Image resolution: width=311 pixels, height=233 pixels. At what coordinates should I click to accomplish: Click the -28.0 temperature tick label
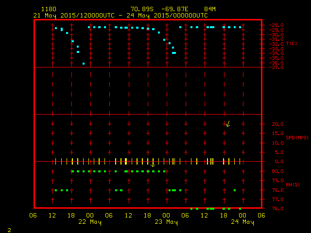275,25
